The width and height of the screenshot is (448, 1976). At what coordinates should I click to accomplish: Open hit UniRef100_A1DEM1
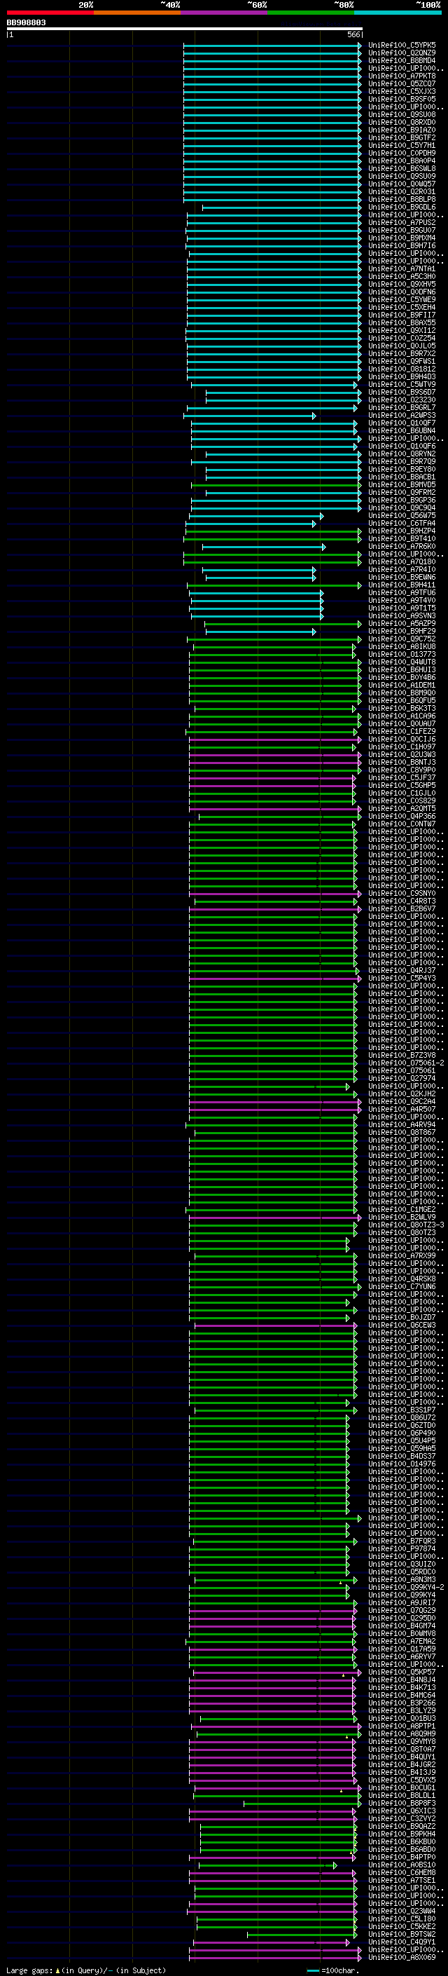pos(402,686)
